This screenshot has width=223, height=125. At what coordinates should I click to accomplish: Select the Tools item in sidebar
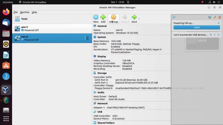coord(52,19)
